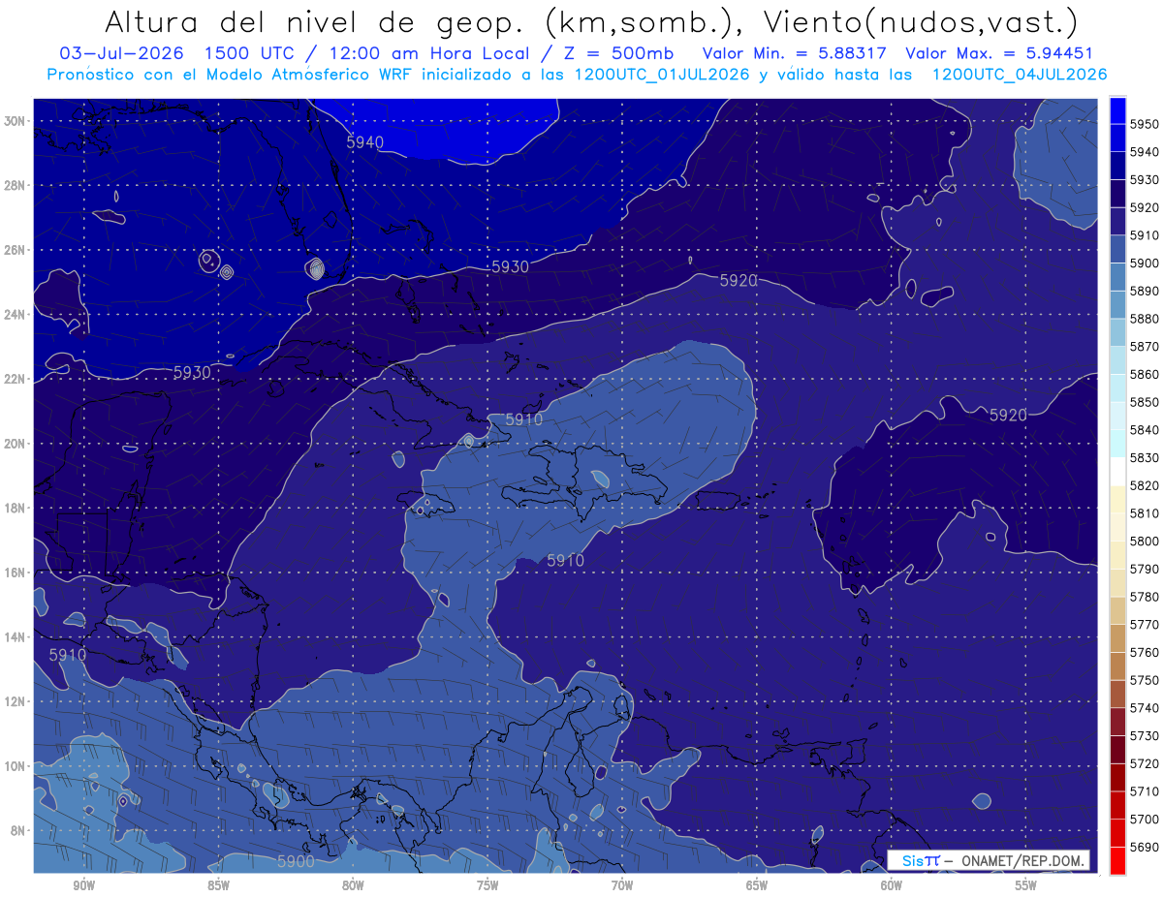The width and height of the screenshot is (1163, 898).
Task: Click the 24N latitude axis label
Action: [16, 315]
